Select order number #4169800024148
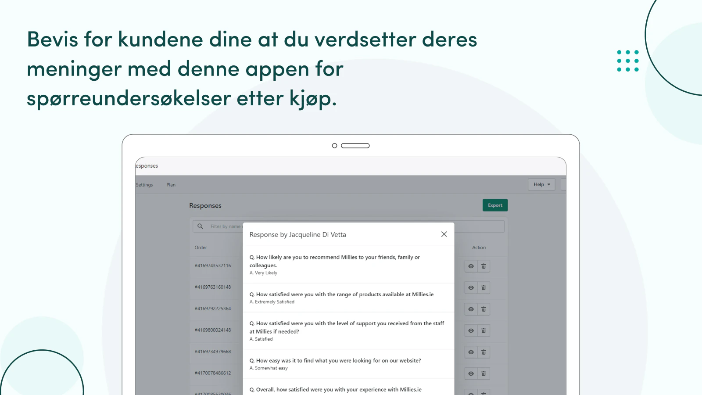Image resolution: width=702 pixels, height=395 pixels. [x=213, y=330]
